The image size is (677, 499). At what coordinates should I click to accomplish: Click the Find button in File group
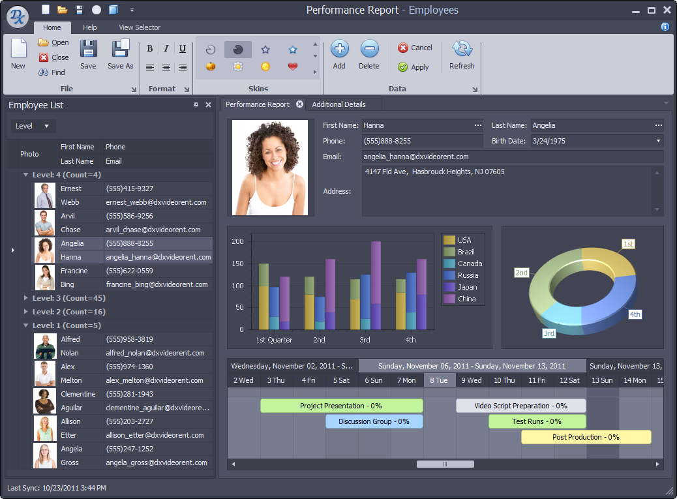(x=52, y=72)
